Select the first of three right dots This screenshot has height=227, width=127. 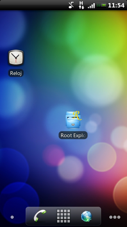[111, 217]
